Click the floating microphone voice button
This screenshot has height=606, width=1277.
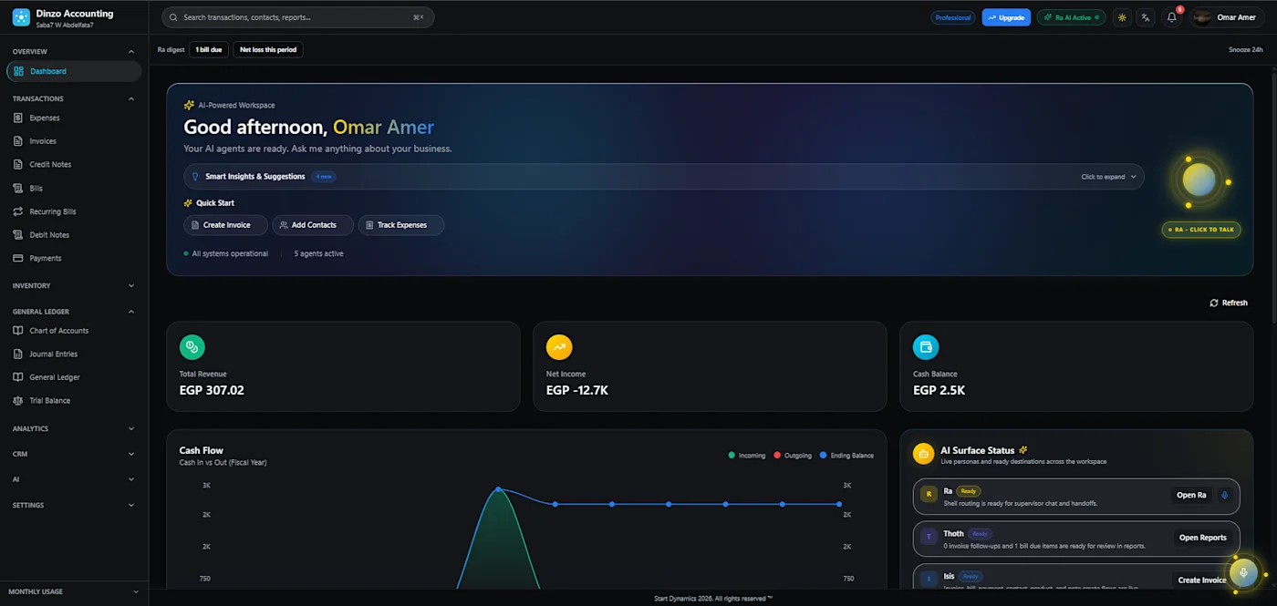(1243, 572)
